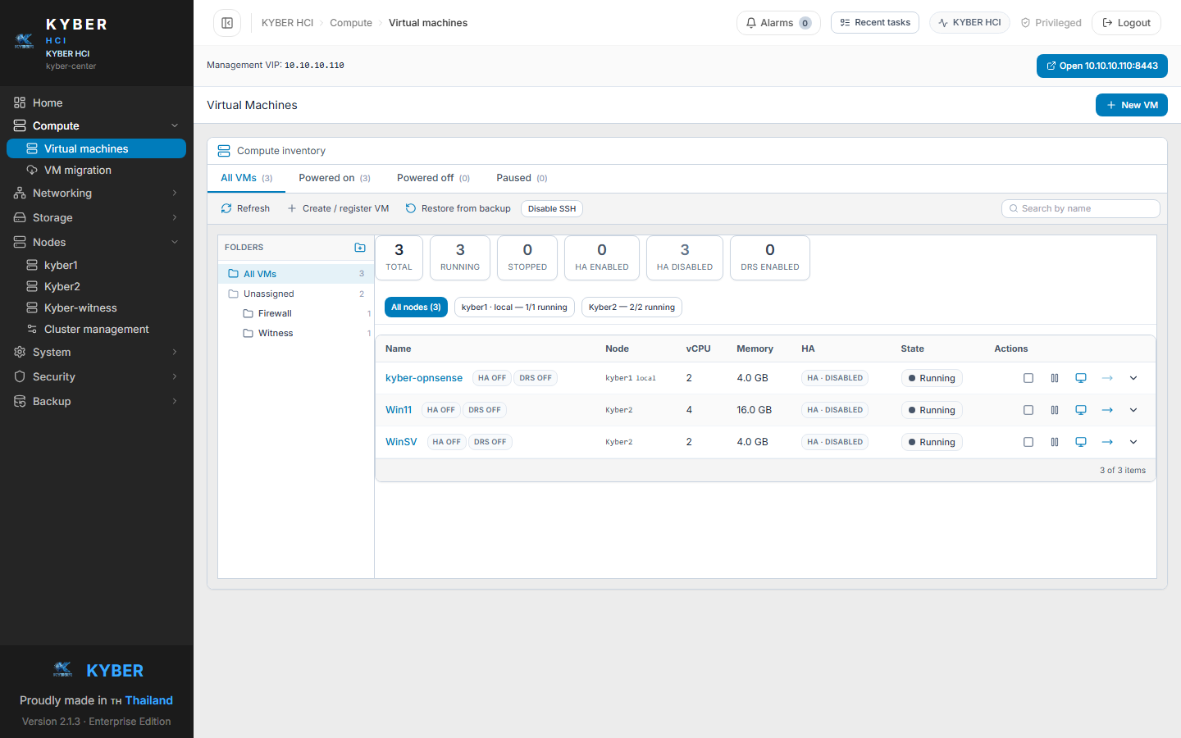
Task: Click the add folder icon in Folders
Action: pos(360,247)
